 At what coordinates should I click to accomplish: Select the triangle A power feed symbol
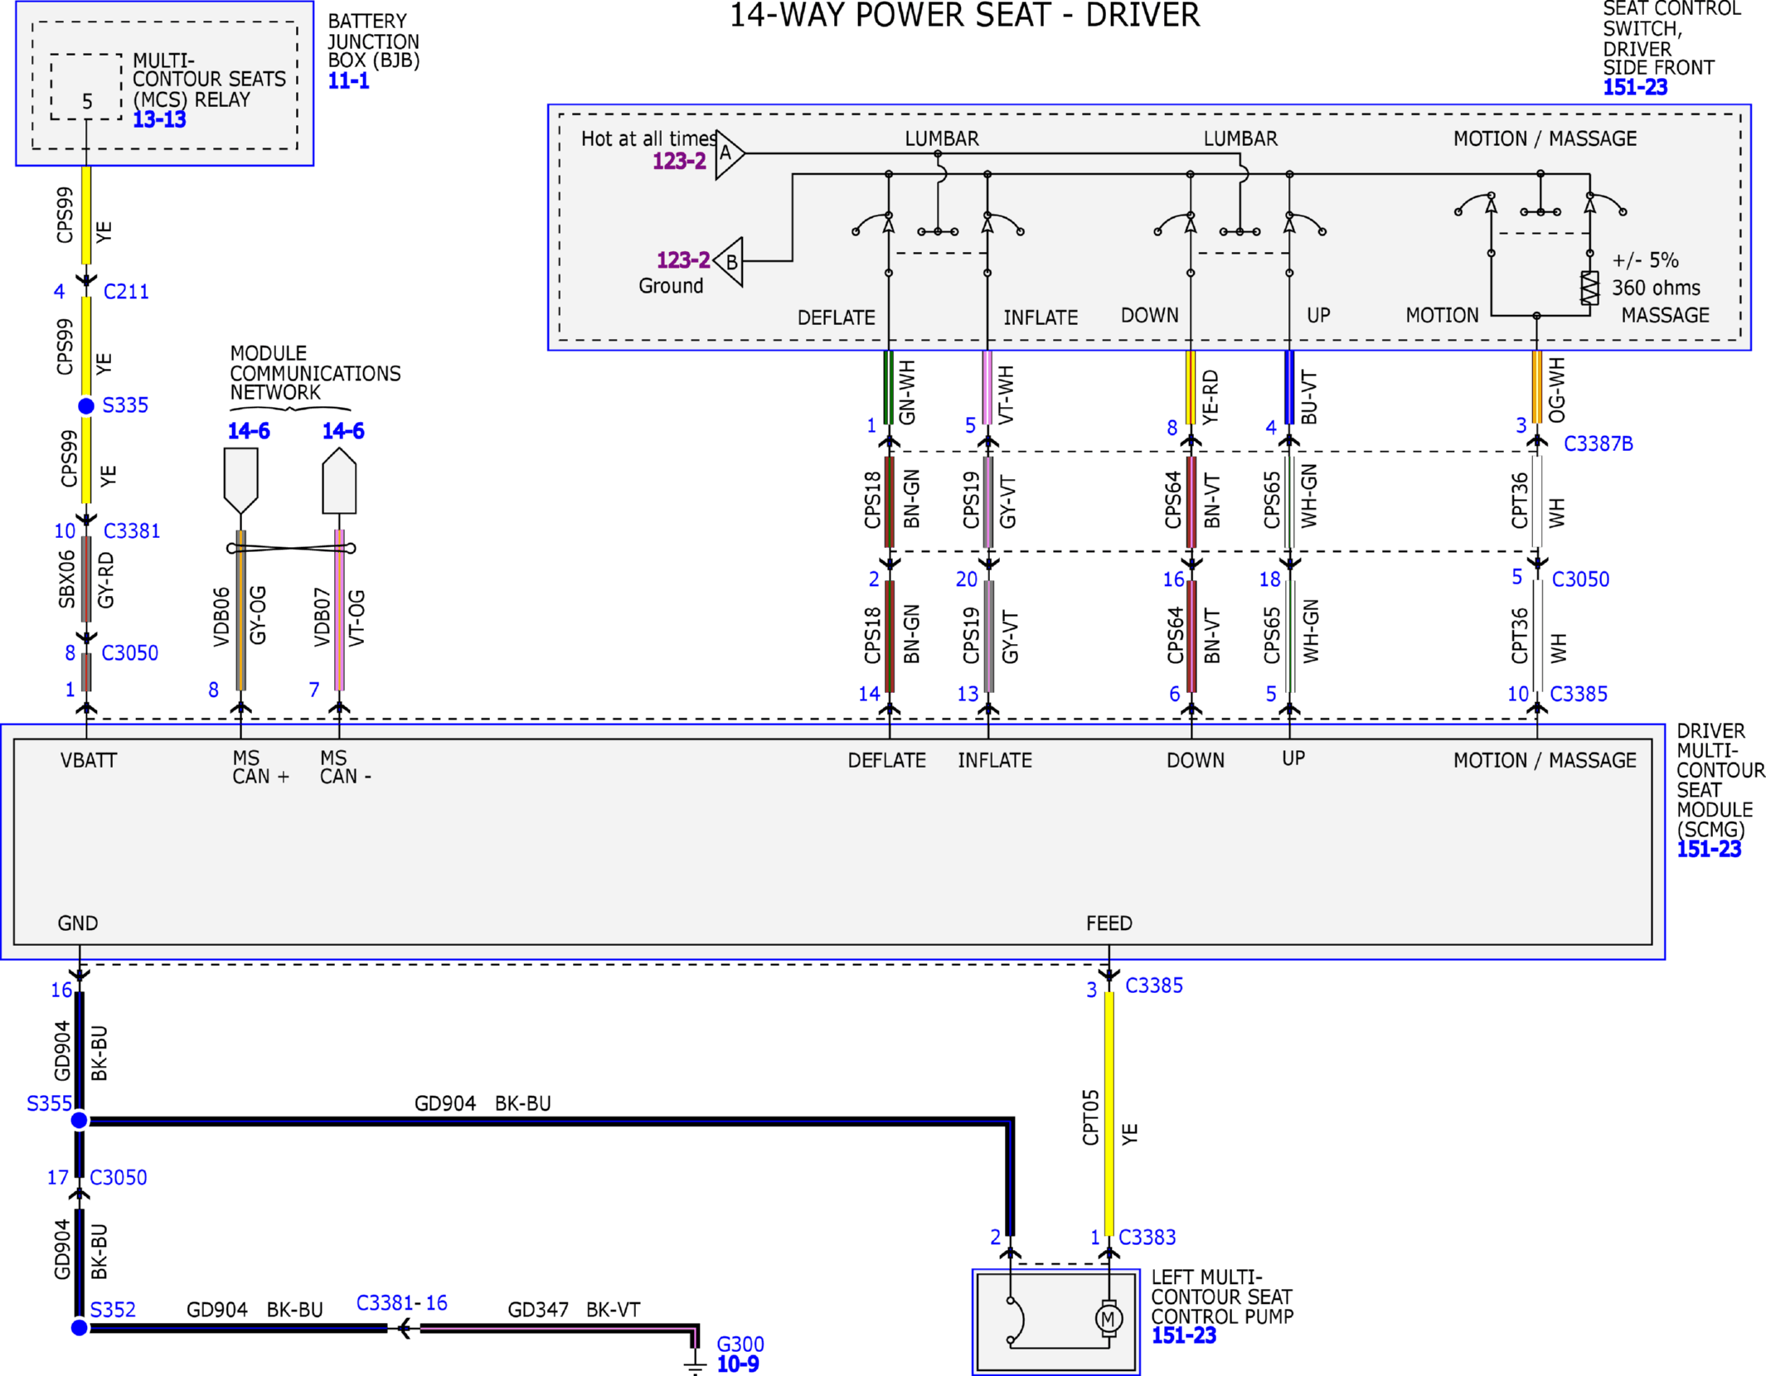click(730, 153)
